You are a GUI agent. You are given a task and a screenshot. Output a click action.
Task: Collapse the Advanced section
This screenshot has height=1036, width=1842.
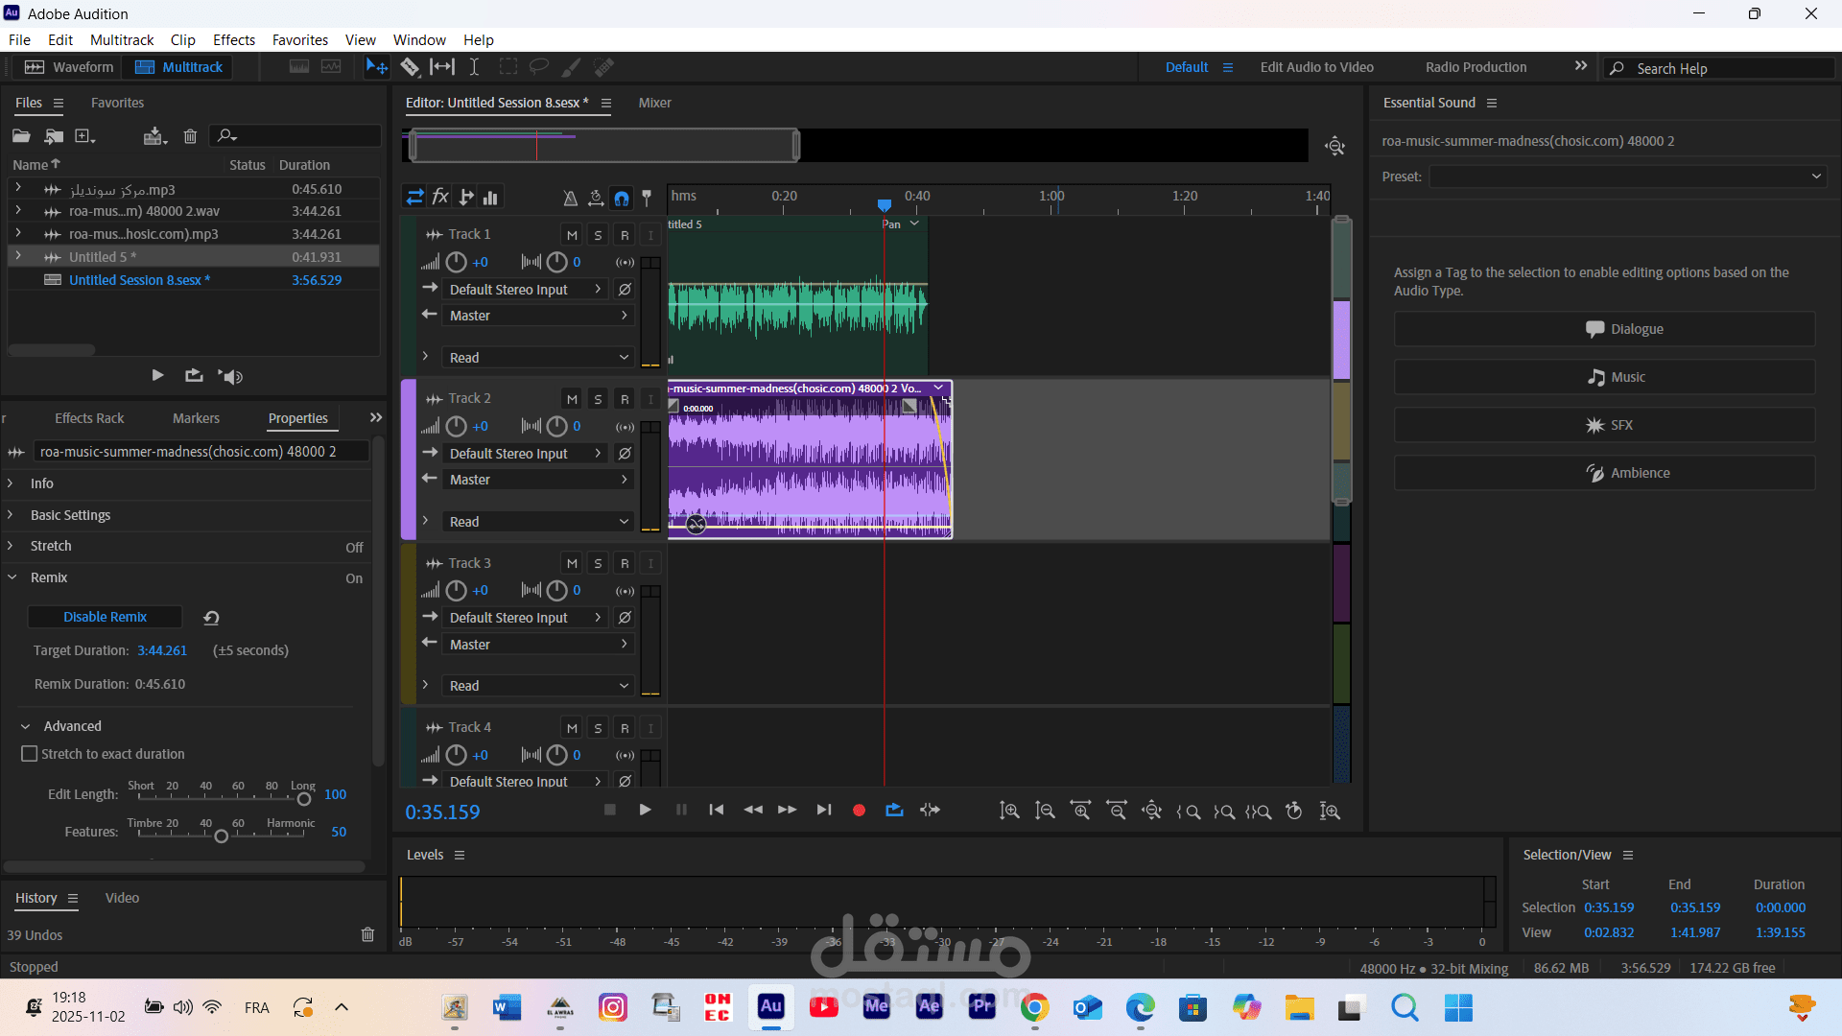pyautogui.click(x=26, y=726)
